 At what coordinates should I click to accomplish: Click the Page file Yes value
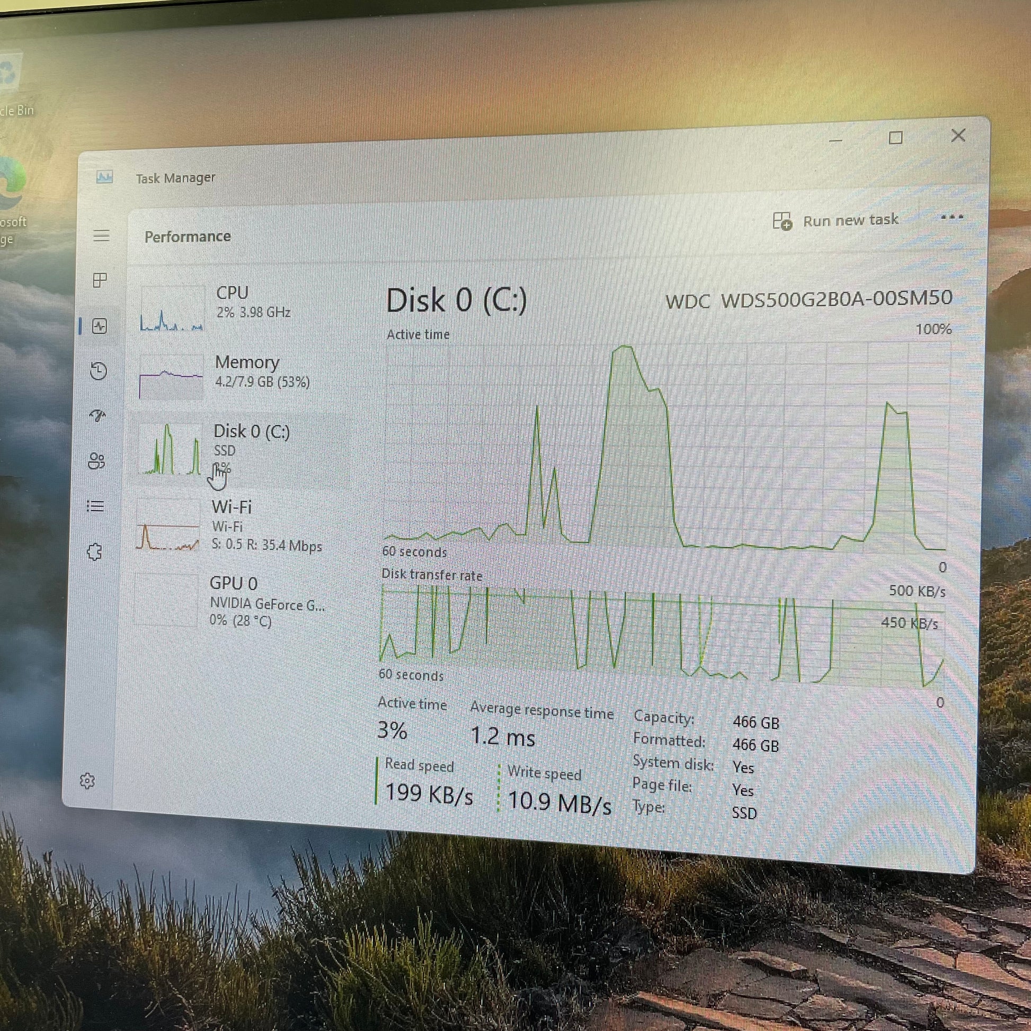(x=743, y=790)
